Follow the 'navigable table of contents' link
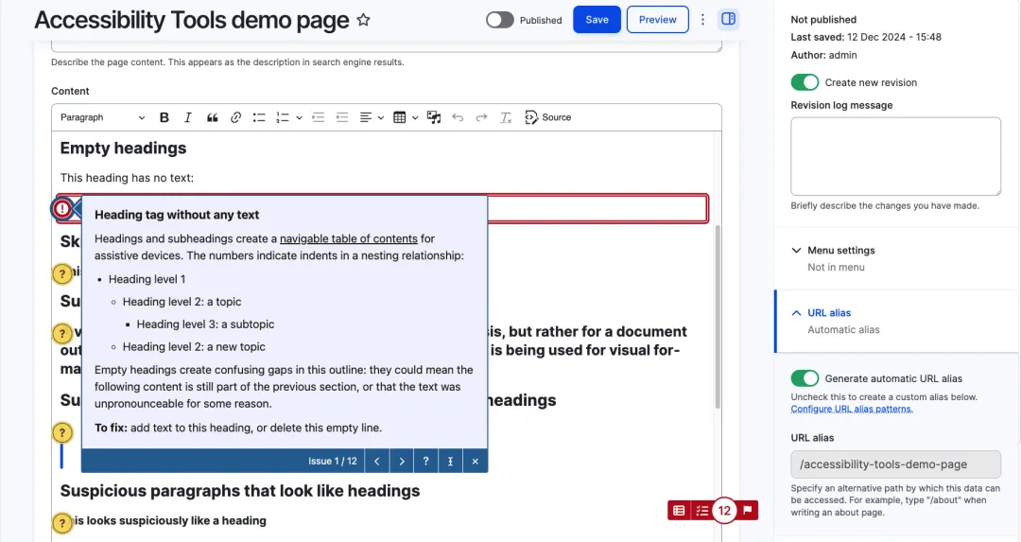 348,238
